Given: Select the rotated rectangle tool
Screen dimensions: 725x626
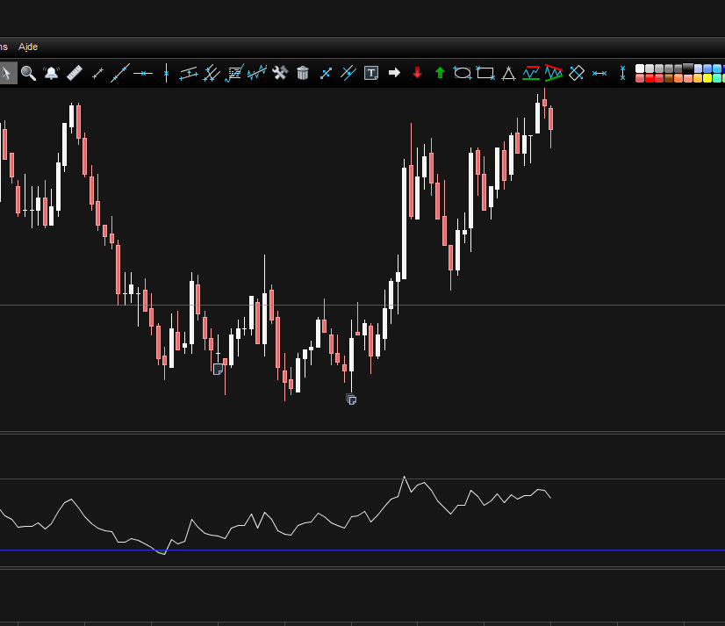Looking at the screenshot, I should [x=577, y=73].
